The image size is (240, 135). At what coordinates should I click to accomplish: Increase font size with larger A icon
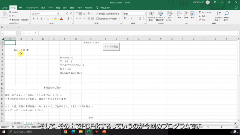tap(67, 13)
